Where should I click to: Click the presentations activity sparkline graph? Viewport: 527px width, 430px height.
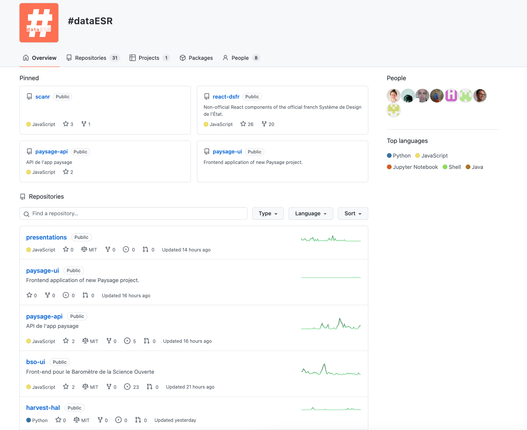point(331,239)
